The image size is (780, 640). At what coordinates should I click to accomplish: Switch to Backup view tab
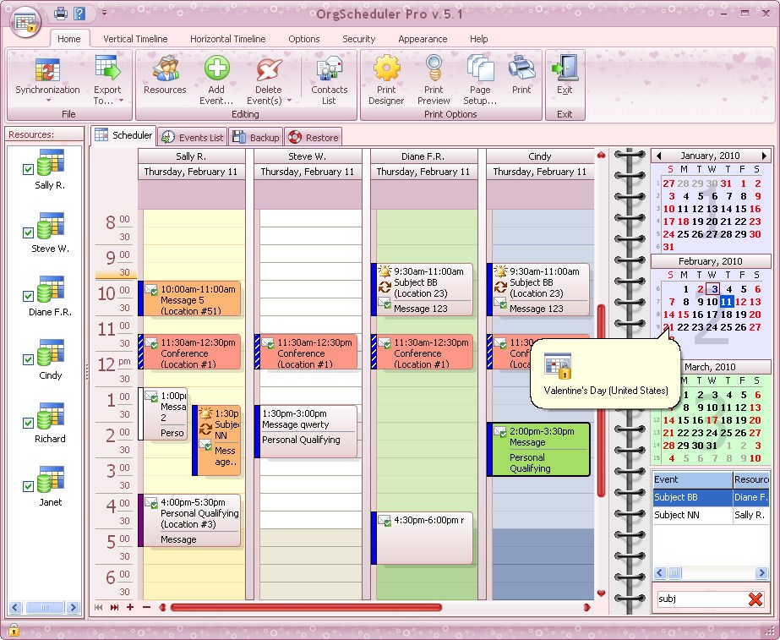click(256, 137)
